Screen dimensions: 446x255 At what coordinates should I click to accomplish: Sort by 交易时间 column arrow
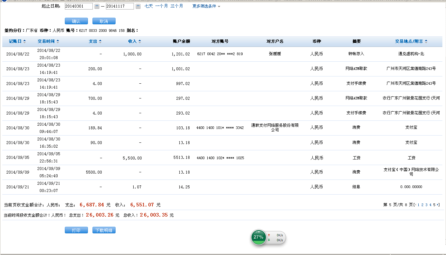tap(58, 41)
